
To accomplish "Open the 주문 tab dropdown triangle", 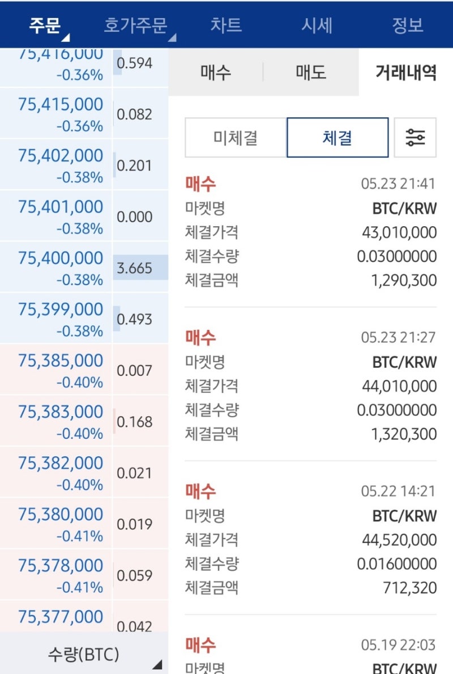I will [65, 38].
